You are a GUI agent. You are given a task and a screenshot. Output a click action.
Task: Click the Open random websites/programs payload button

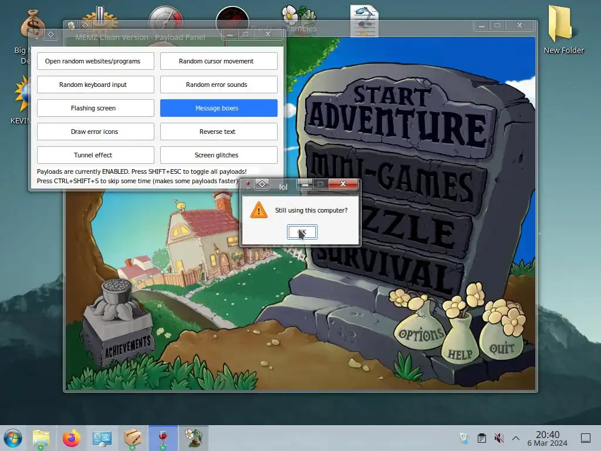[96, 61]
